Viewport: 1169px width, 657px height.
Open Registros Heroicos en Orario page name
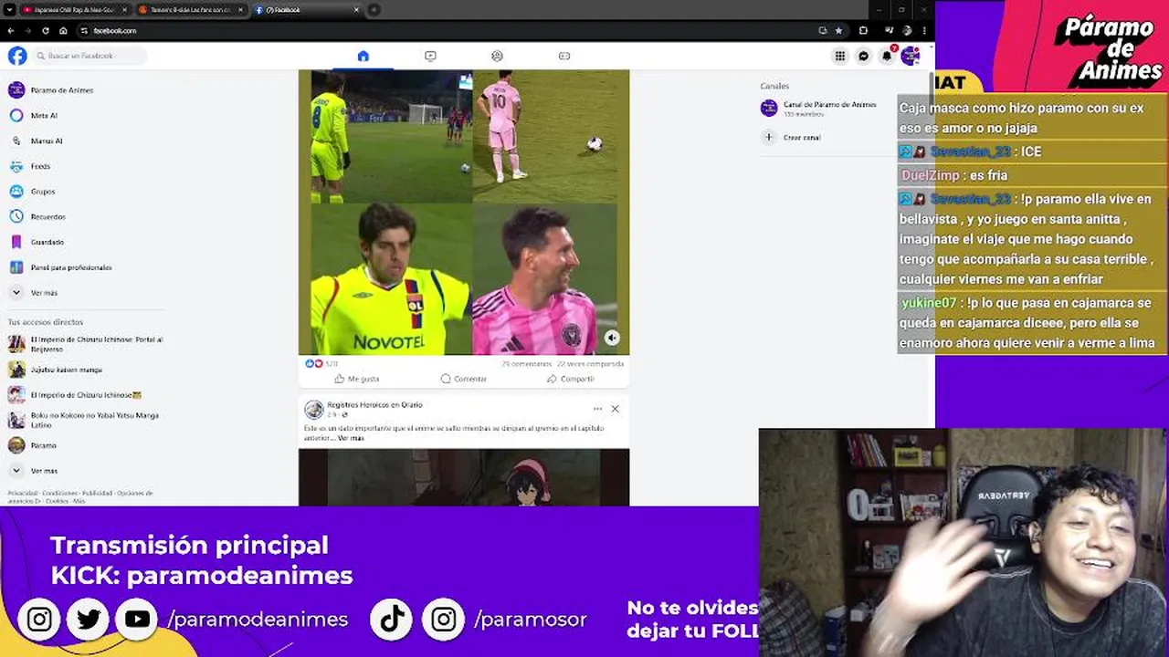click(374, 404)
